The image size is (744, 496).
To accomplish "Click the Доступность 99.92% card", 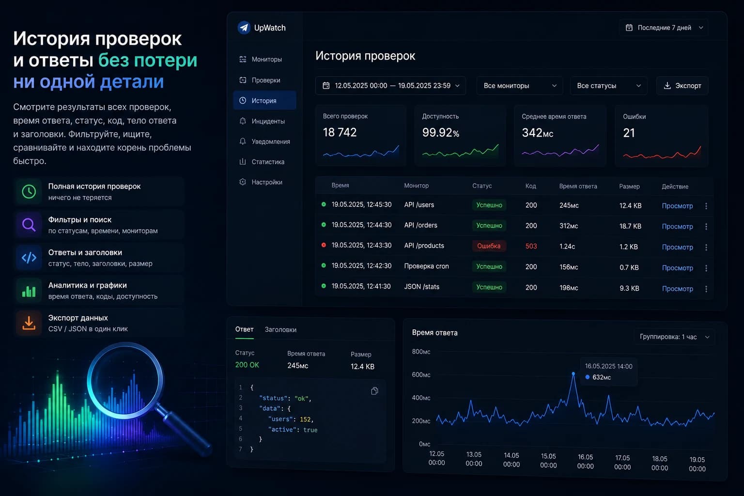I will pos(460,136).
